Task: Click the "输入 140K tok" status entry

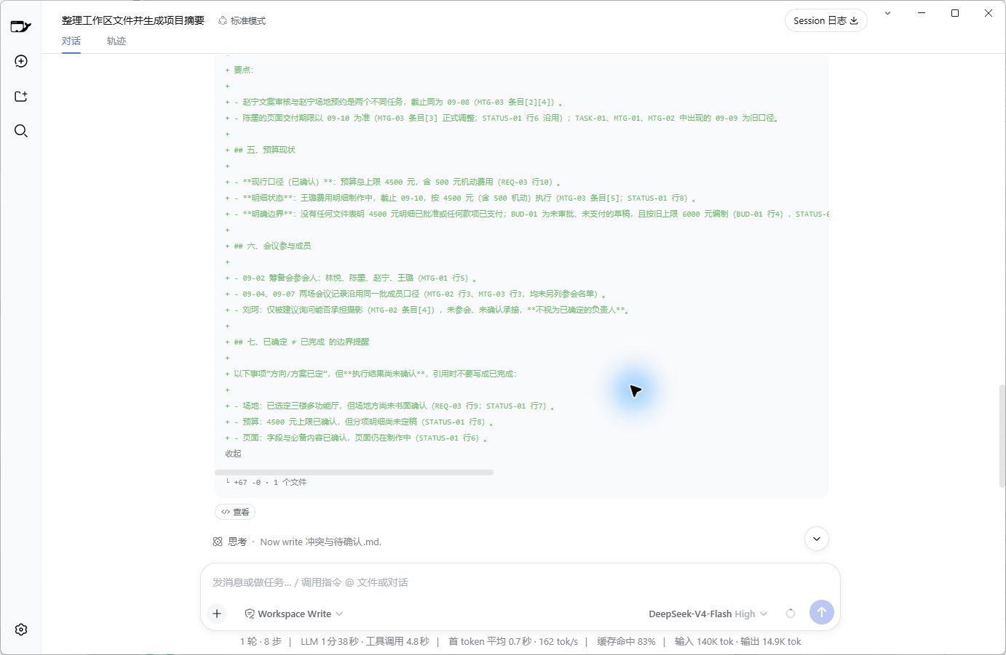Action: pyautogui.click(x=704, y=641)
